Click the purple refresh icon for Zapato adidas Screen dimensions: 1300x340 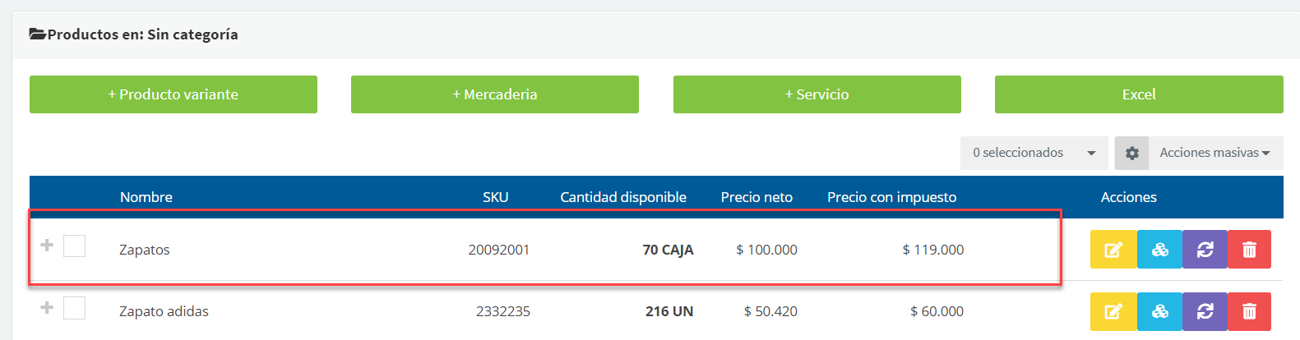click(1205, 311)
